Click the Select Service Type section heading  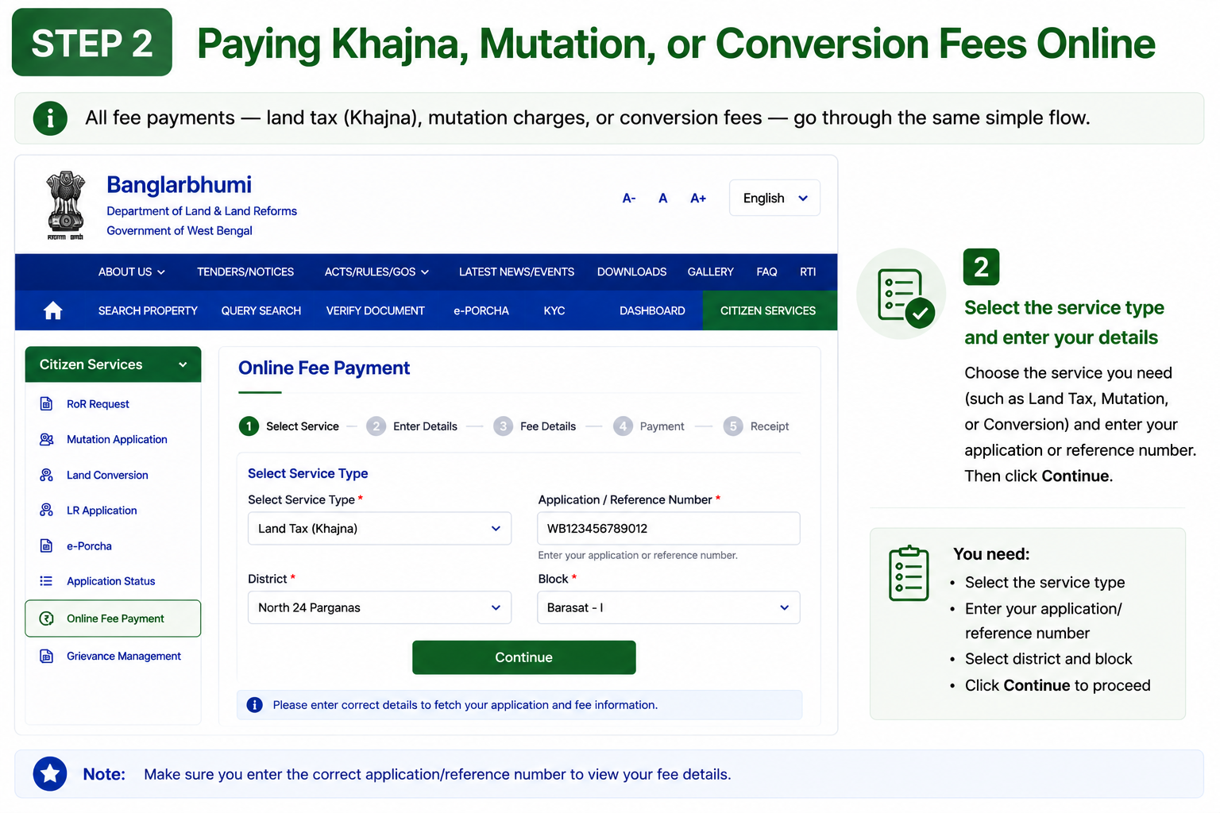point(308,473)
